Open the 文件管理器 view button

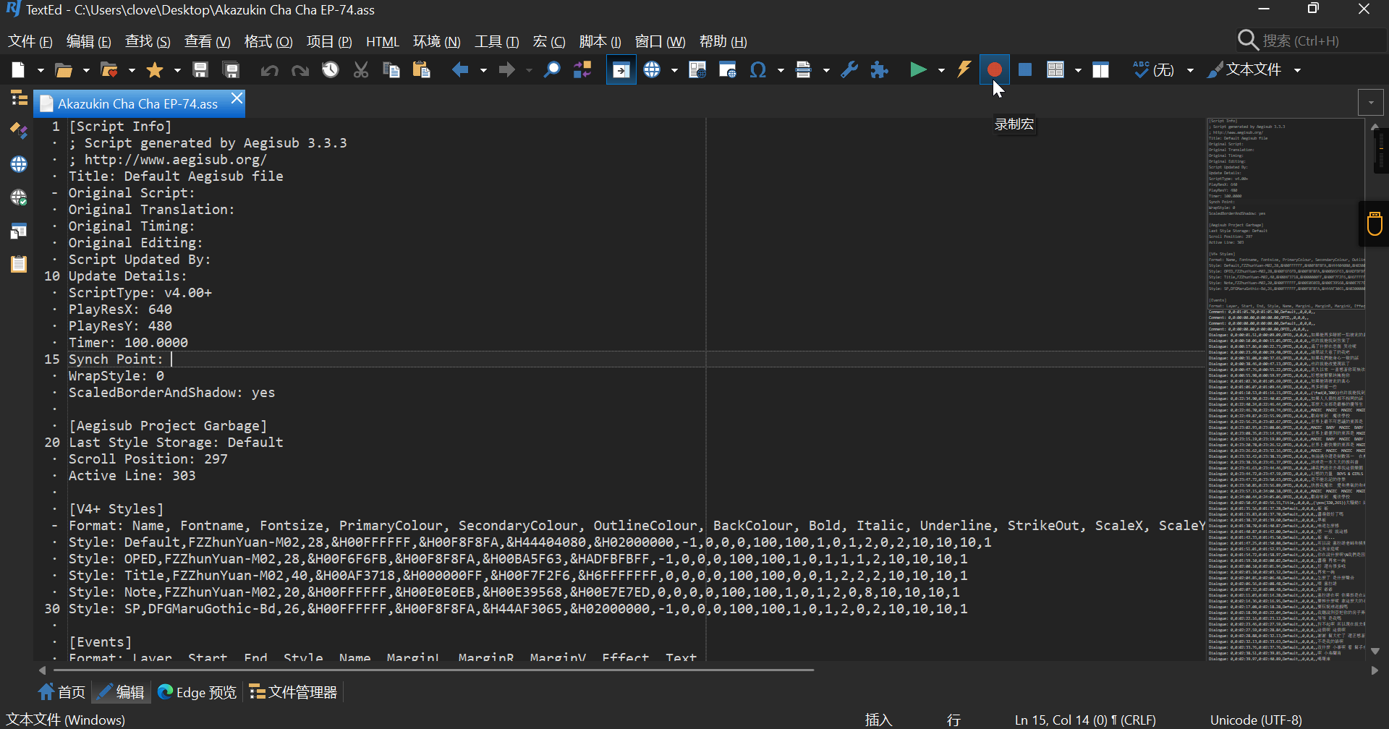[294, 692]
